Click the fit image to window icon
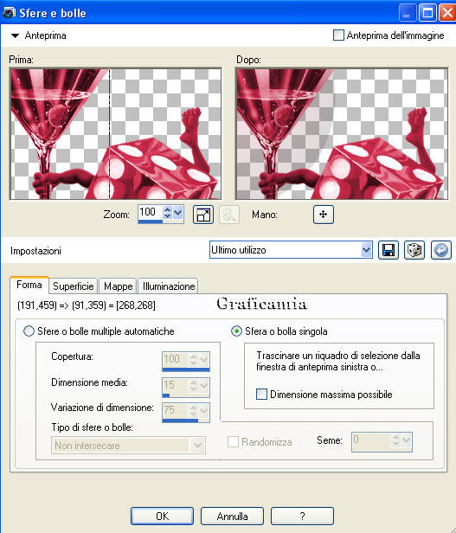456x533 pixels. pos(203,215)
